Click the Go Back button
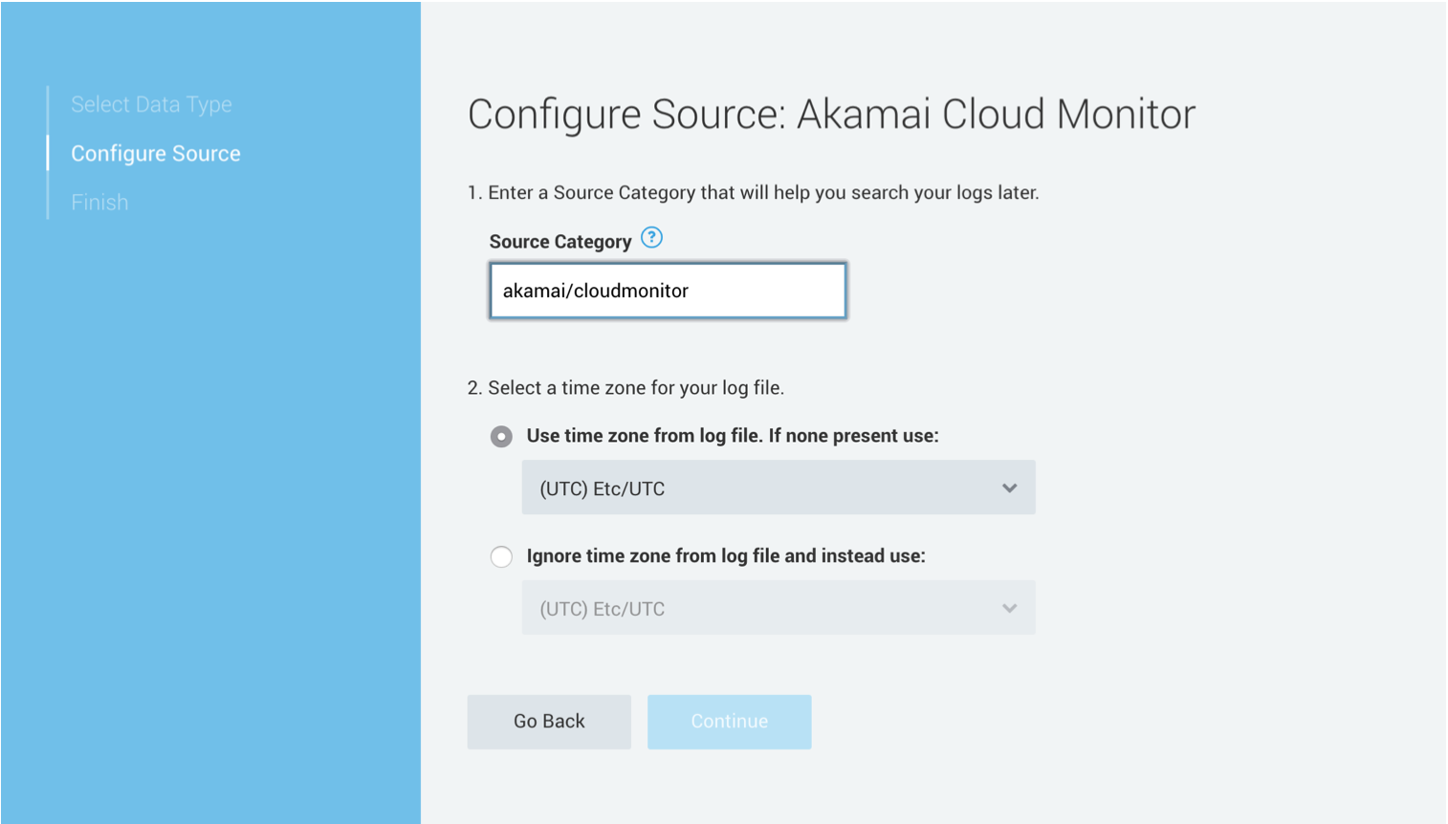The height and width of the screenshot is (824, 1448). coord(549,722)
